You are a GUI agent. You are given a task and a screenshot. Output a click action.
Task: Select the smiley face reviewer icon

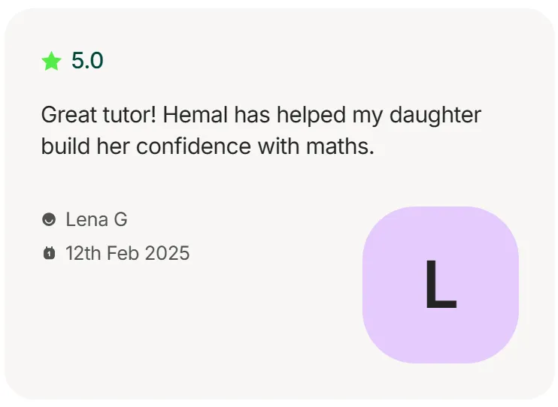click(x=49, y=219)
